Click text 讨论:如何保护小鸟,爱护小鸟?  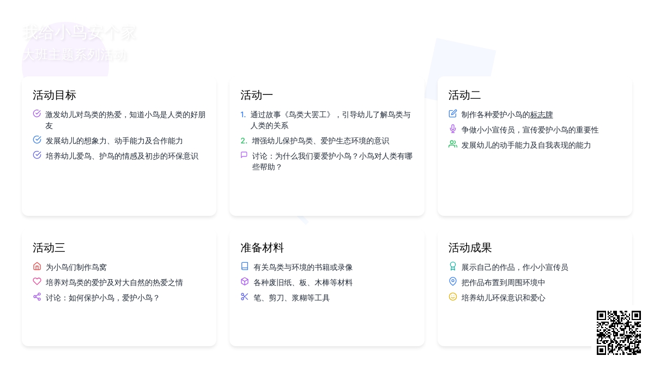(103, 298)
